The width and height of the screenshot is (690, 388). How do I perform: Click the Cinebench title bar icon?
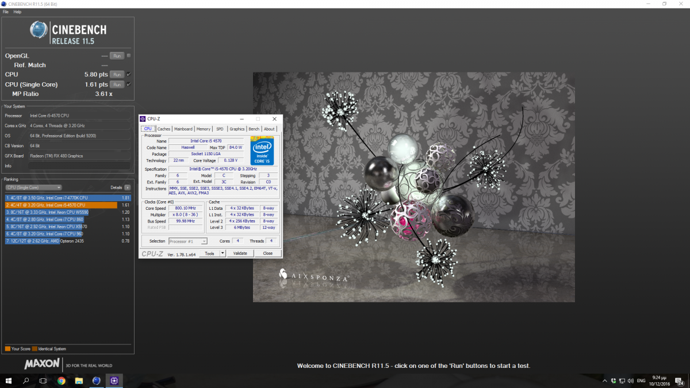[x=4, y=4]
